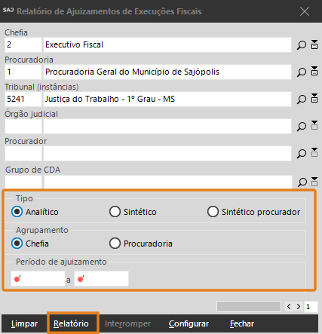
Task: Group by Procuradoria radio option
Action: 141,244
